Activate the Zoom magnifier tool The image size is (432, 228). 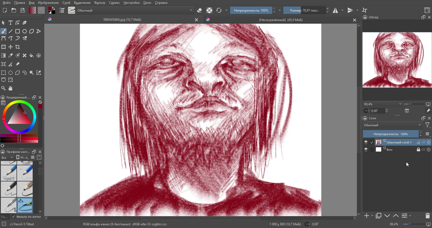point(4,88)
